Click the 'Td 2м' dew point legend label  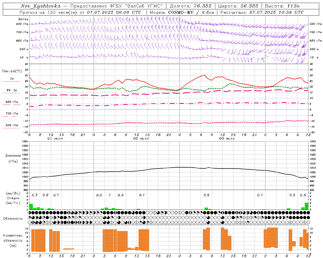[x=12, y=90]
